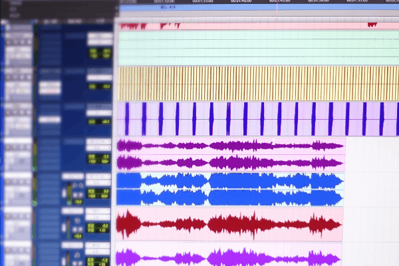Click the magenta stereo track's volume and pan display
Viewport: 399px width, 266px height.
tap(98, 159)
